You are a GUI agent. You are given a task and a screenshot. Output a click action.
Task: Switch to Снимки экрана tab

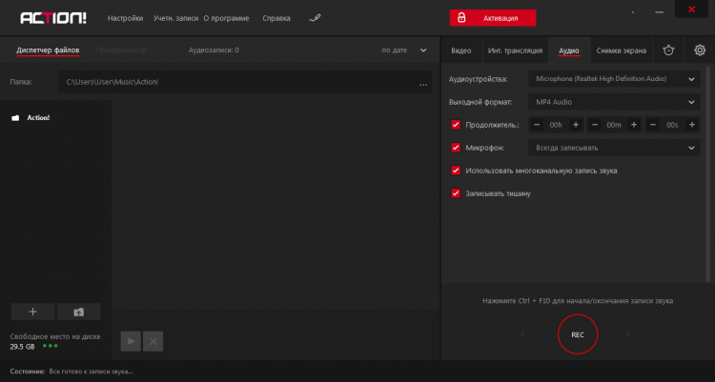(x=622, y=50)
